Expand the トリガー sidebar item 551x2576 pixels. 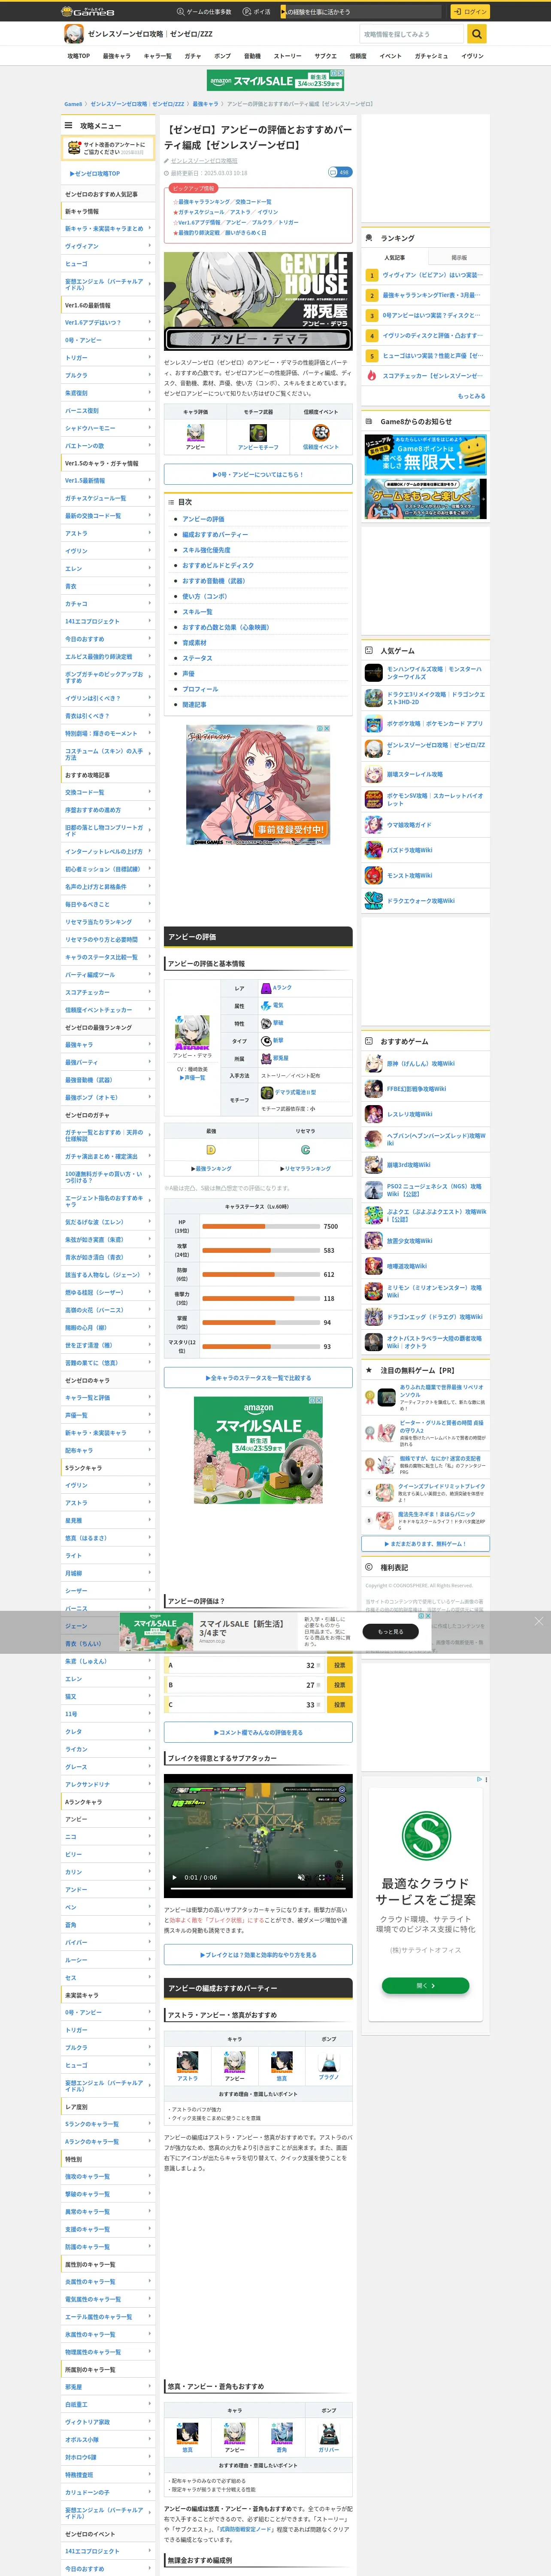pyautogui.click(x=108, y=358)
